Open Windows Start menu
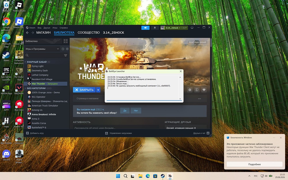 (118, 176)
